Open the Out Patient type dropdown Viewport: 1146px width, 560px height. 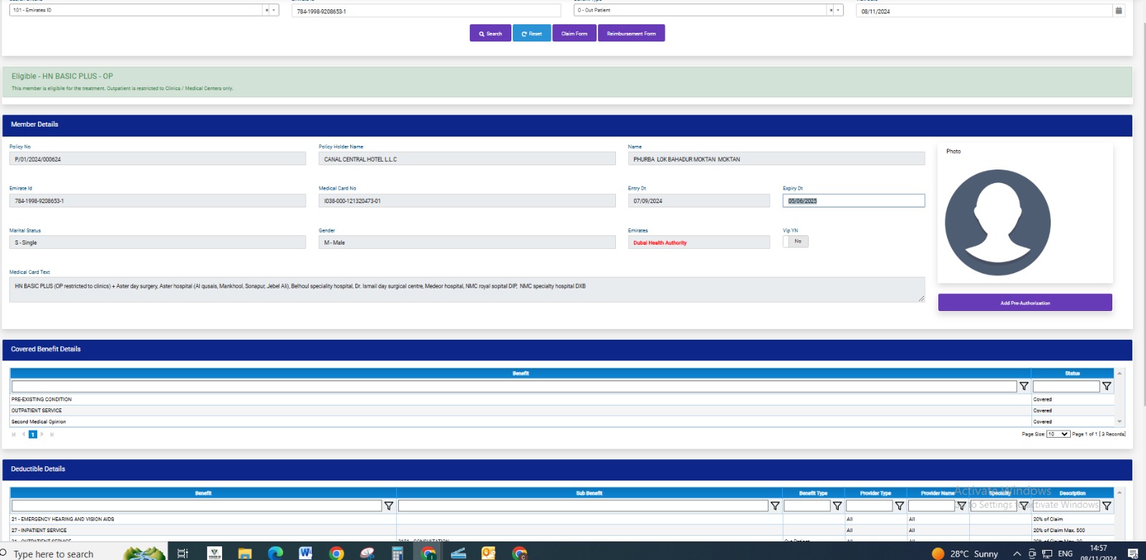(x=837, y=10)
